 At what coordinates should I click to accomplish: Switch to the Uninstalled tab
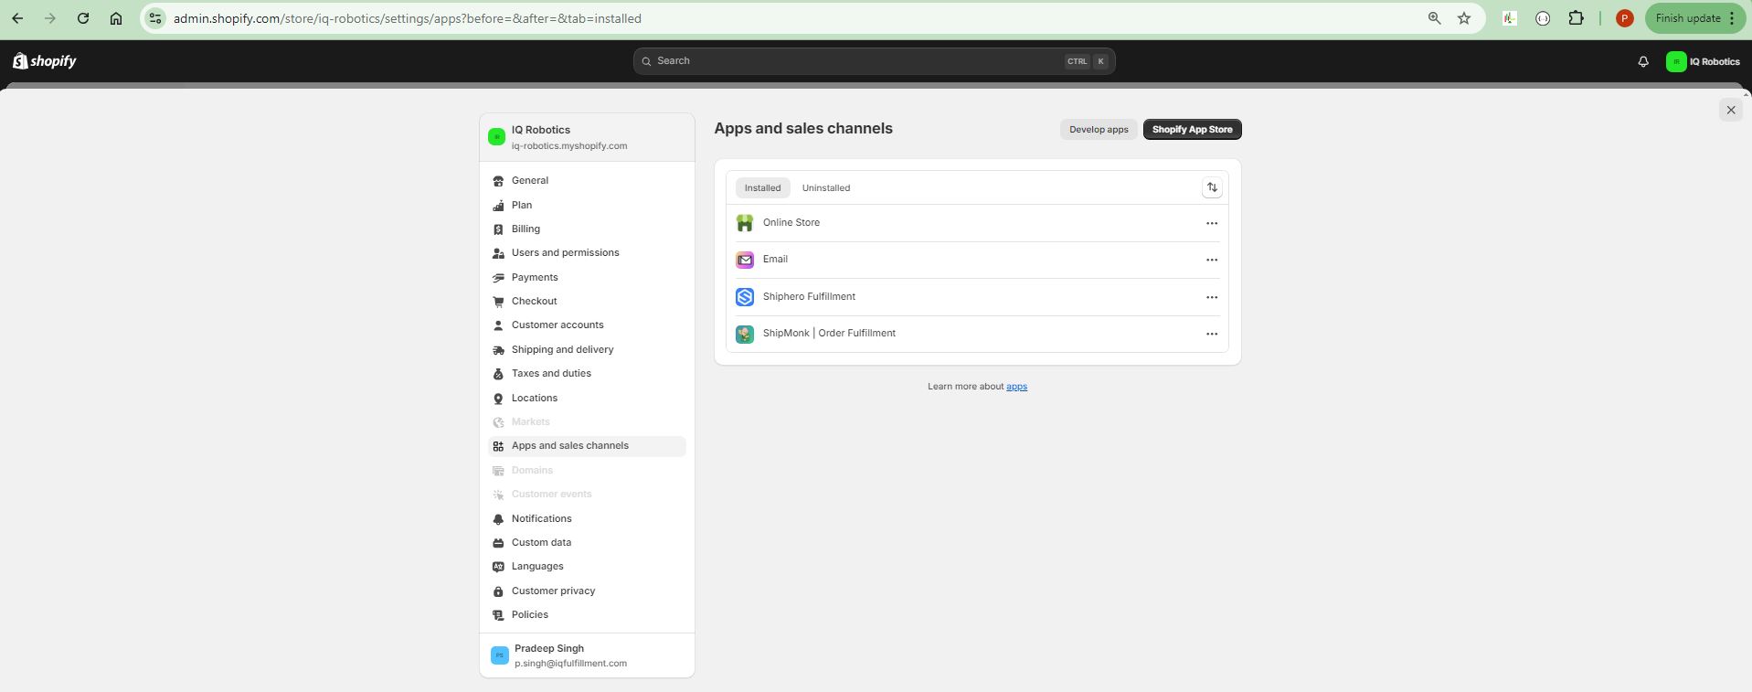[825, 188]
